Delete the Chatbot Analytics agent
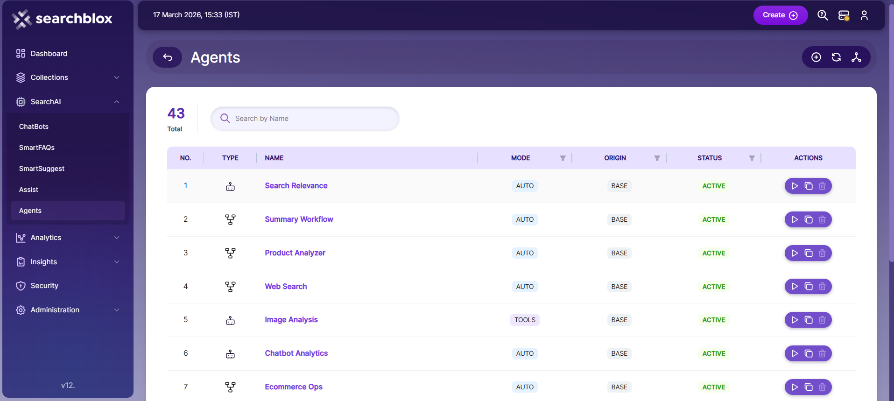Screen dimensions: 894x401 point(822,353)
